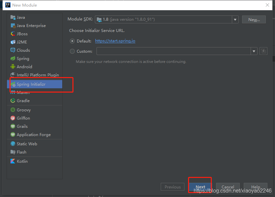Click the New... SDK button

click(254, 19)
